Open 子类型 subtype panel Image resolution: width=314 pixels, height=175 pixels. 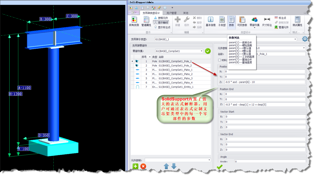coord(222,22)
